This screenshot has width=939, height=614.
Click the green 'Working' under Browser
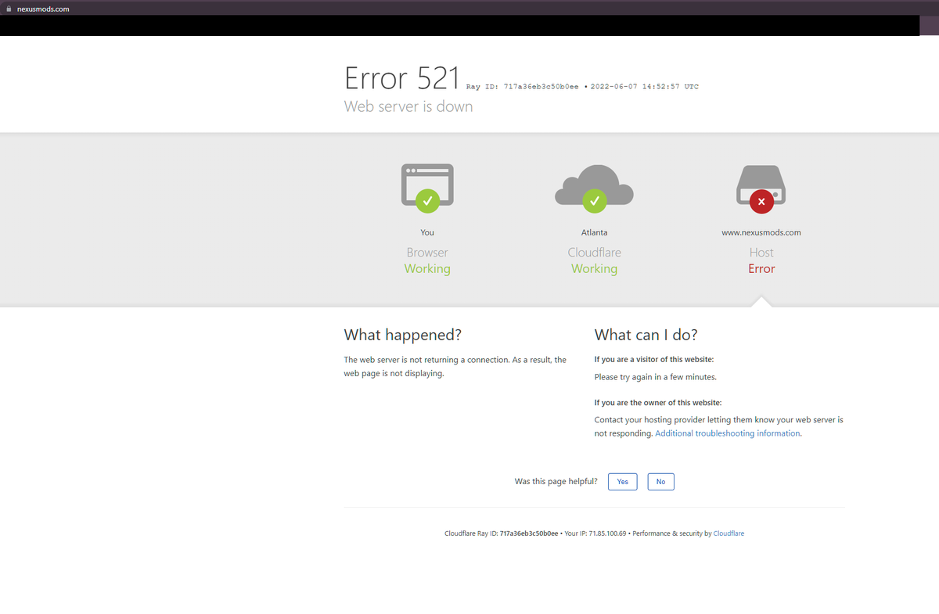click(427, 269)
